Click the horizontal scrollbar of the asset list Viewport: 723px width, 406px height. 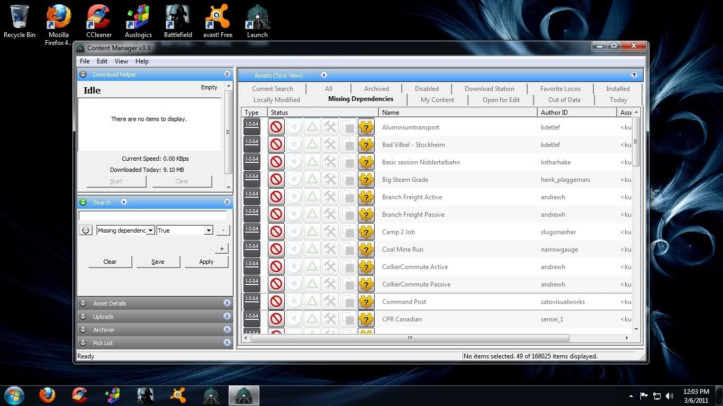pos(410,338)
